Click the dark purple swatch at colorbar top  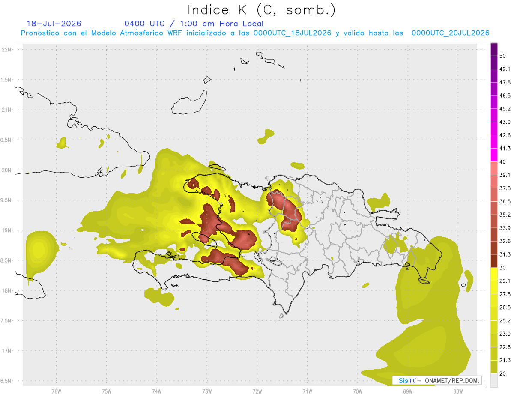coord(494,49)
